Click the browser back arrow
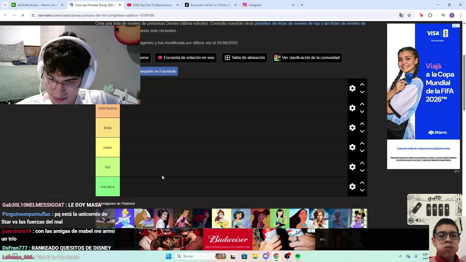The image size is (466, 262). click(5, 15)
